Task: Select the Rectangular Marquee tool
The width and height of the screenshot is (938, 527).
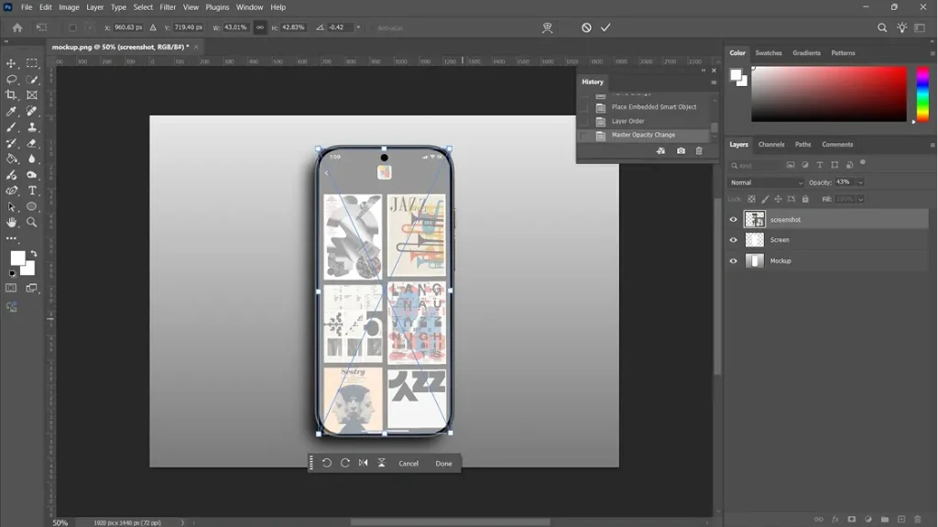Action: [x=32, y=63]
